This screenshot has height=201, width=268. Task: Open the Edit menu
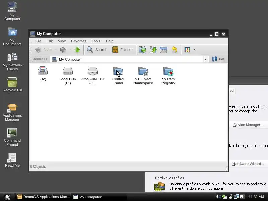[x=50, y=41]
